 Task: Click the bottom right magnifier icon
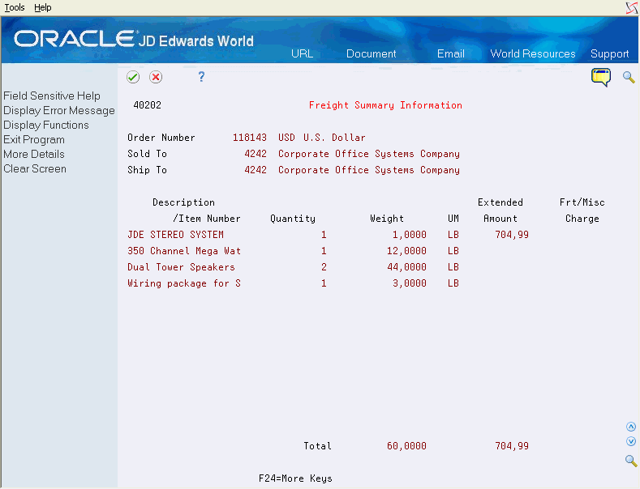coord(631,461)
